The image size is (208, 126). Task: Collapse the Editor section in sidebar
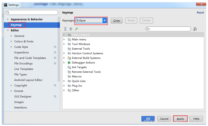coord(8,30)
